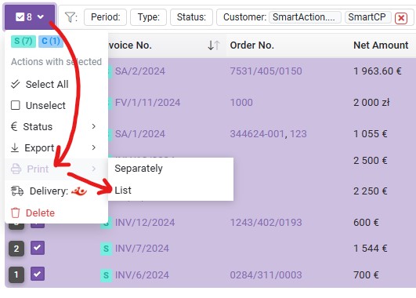Click the C (1) badge
This screenshot has width=416, height=298.
(51, 41)
